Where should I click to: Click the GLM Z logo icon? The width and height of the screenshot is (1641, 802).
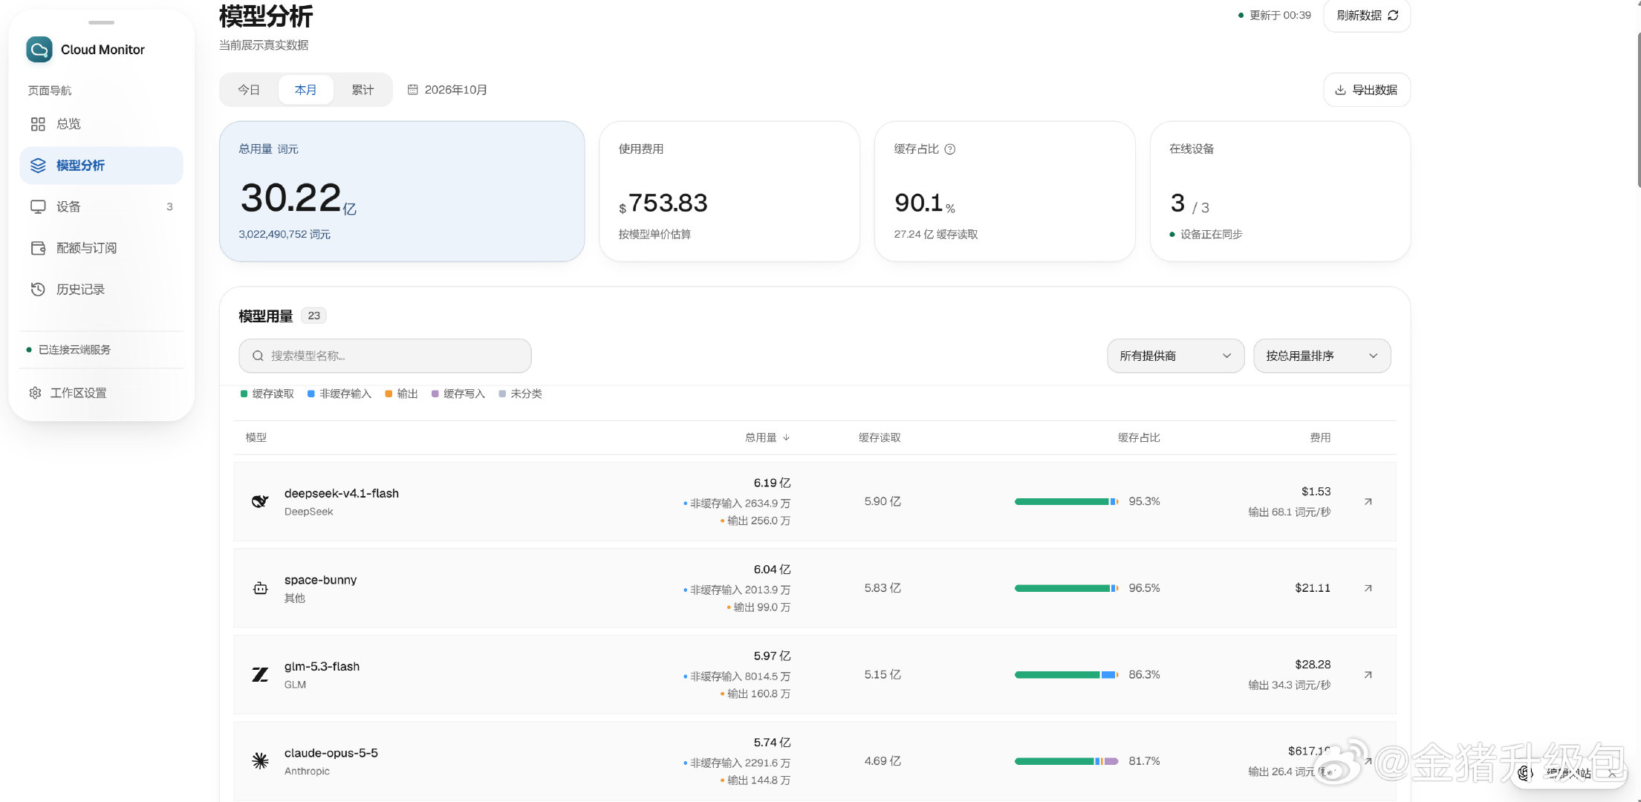click(260, 675)
